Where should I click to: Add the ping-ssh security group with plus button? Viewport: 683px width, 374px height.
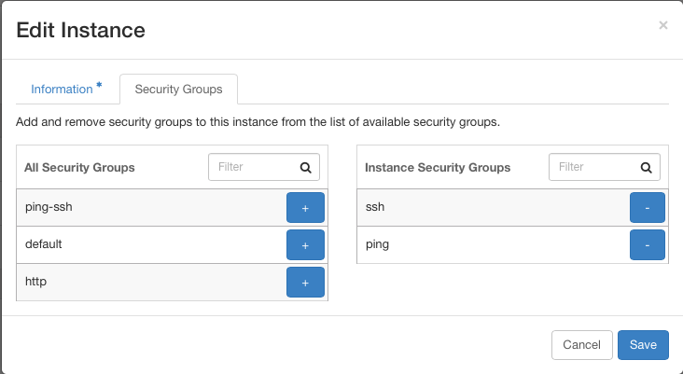click(x=305, y=208)
